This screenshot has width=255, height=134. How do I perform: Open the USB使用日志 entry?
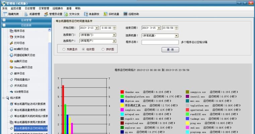pos(19,92)
